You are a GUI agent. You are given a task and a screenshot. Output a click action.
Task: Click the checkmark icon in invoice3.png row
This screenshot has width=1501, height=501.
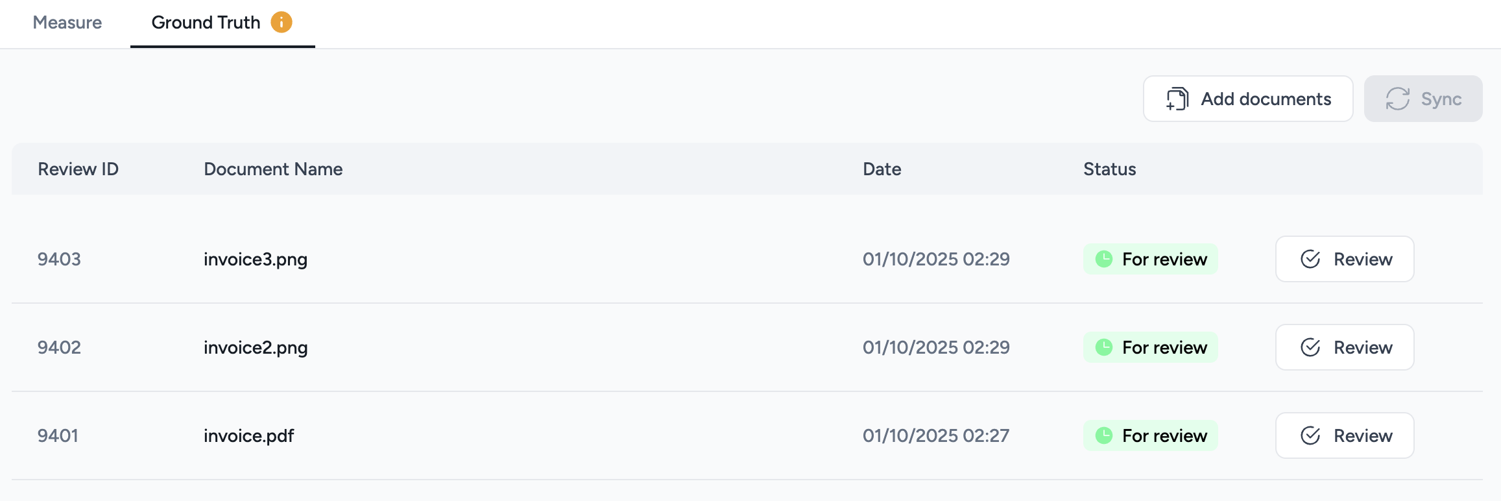pos(1310,259)
